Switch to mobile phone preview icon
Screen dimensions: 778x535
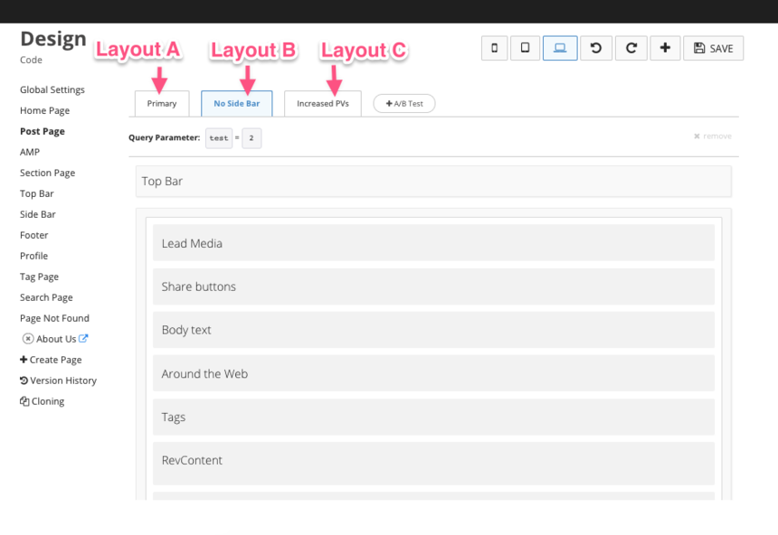(x=493, y=49)
